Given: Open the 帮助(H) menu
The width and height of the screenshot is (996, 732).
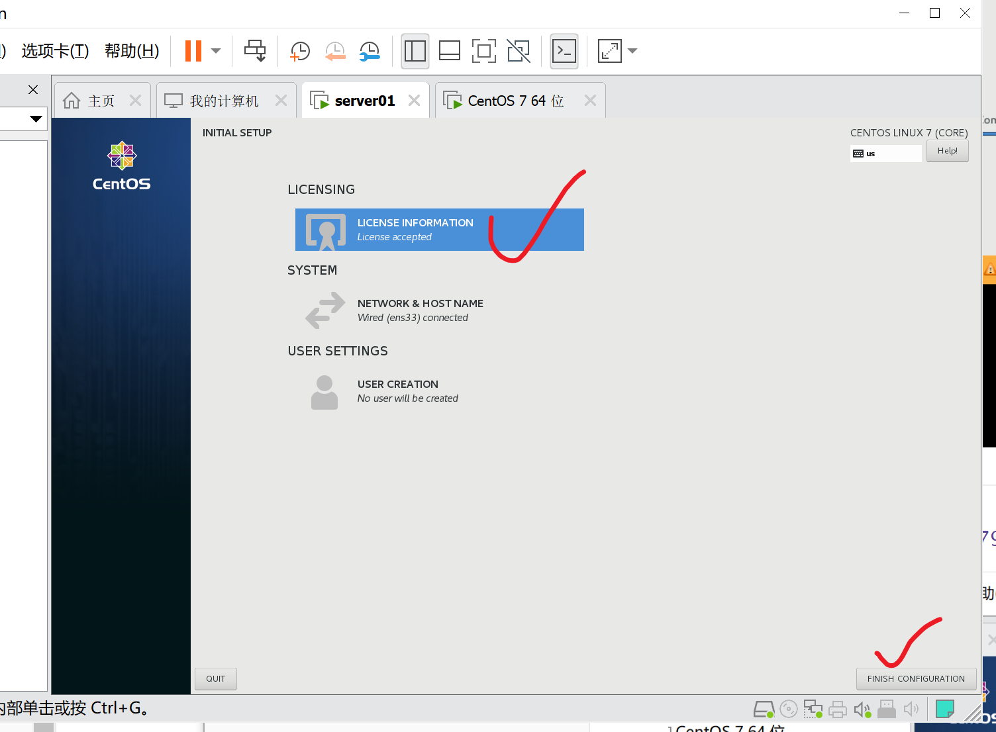Looking at the screenshot, I should (x=132, y=51).
